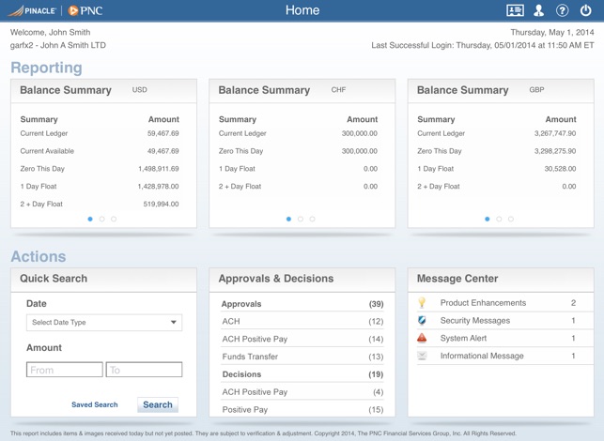
Task: Select third page dot of CHF Balance Summary
Action: pyautogui.click(x=313, y=219)
